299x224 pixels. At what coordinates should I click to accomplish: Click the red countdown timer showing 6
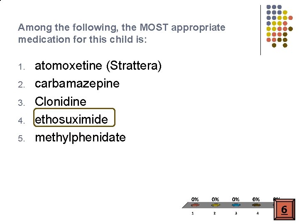[x=284, y=209]
